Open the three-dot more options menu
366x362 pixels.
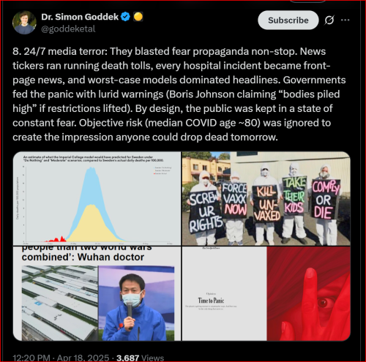[345, 20]
